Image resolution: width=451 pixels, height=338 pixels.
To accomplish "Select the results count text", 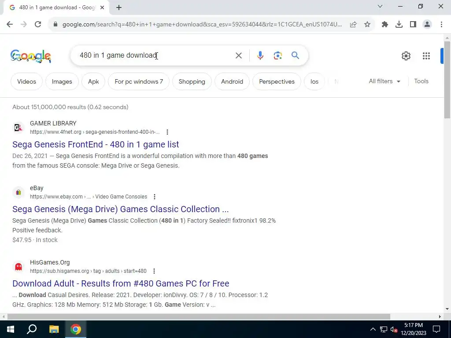I will [70, 107].
